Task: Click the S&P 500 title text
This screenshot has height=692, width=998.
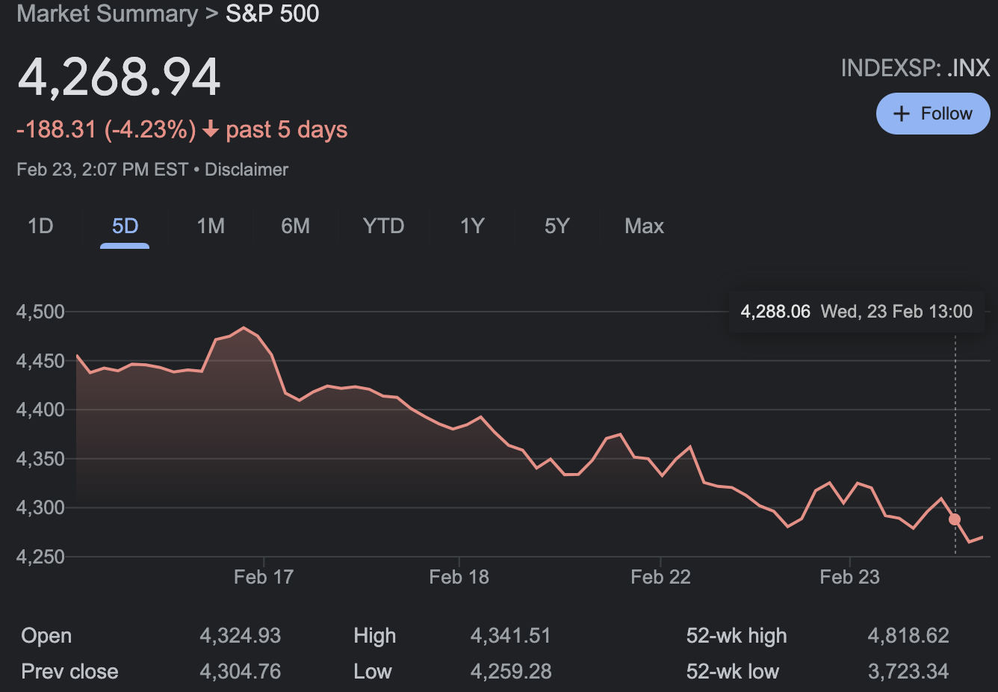Action: click(x=273, y=13)
